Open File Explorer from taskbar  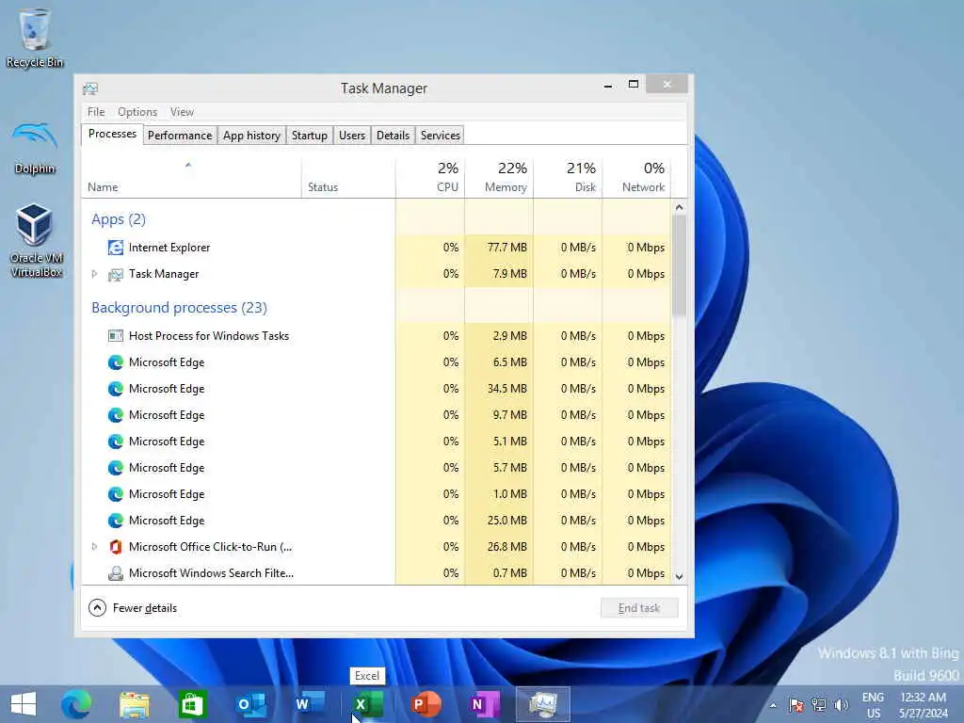134,704
